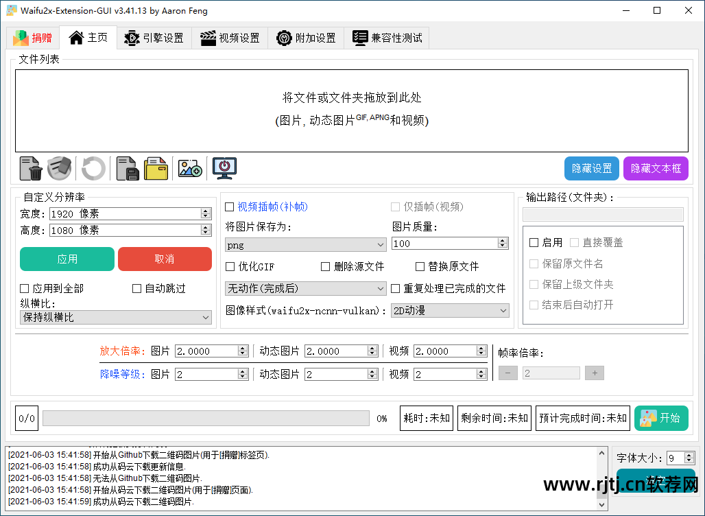Click the 降噪等级 视频 denoise stepper

pos(481,374)
